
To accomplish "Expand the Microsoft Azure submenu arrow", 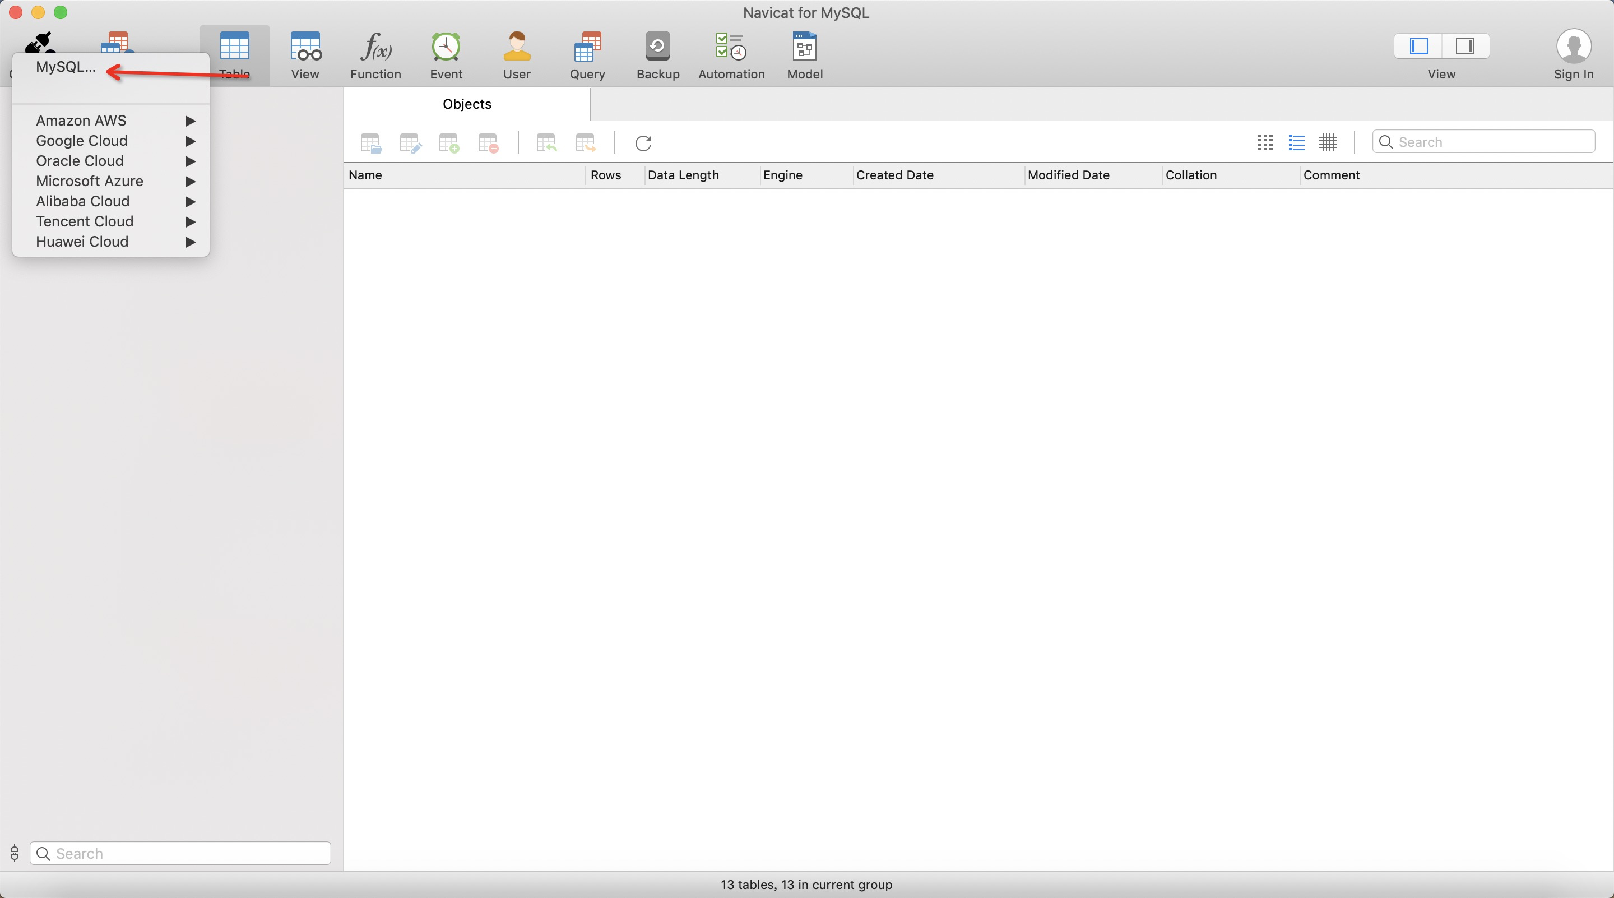I will tap(191, 181).
